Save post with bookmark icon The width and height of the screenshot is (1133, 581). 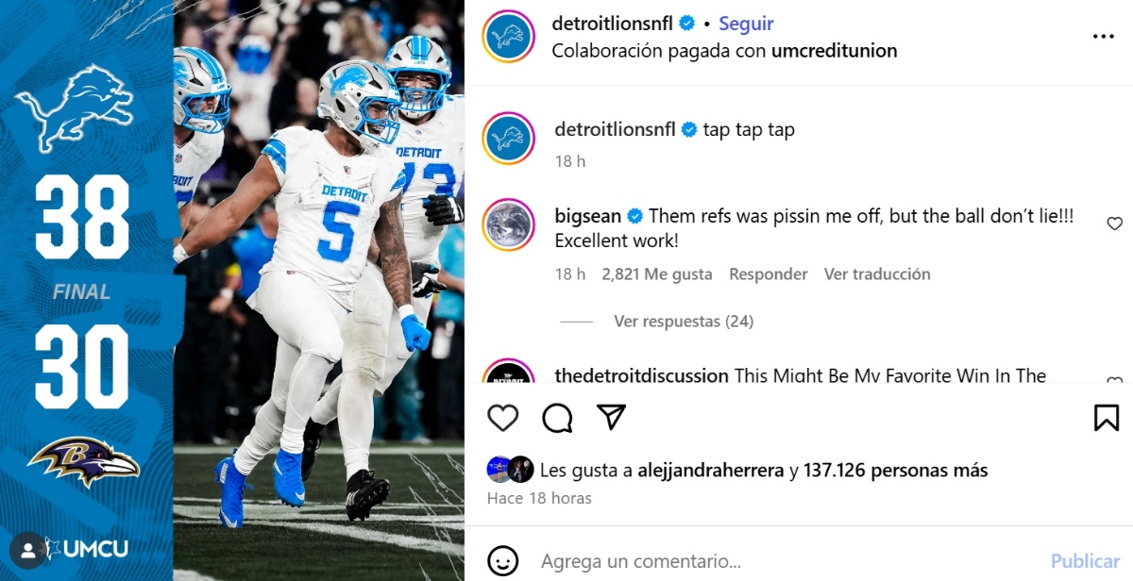click(1107, 417)
